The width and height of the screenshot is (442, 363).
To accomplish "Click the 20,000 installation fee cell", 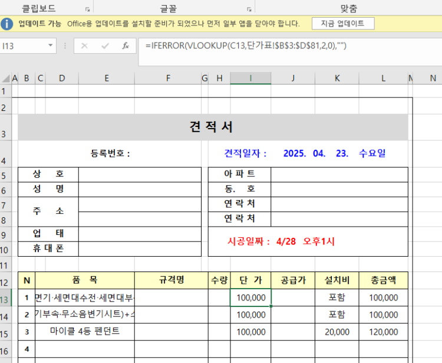I will (337, 332).
